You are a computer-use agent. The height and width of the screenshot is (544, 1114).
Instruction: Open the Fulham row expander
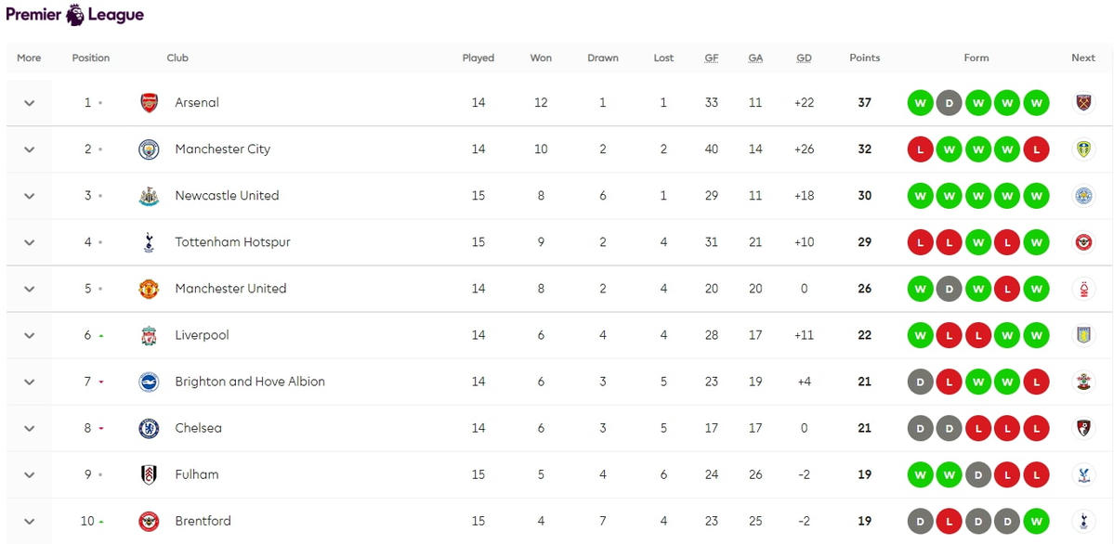[x=30, y=474]
